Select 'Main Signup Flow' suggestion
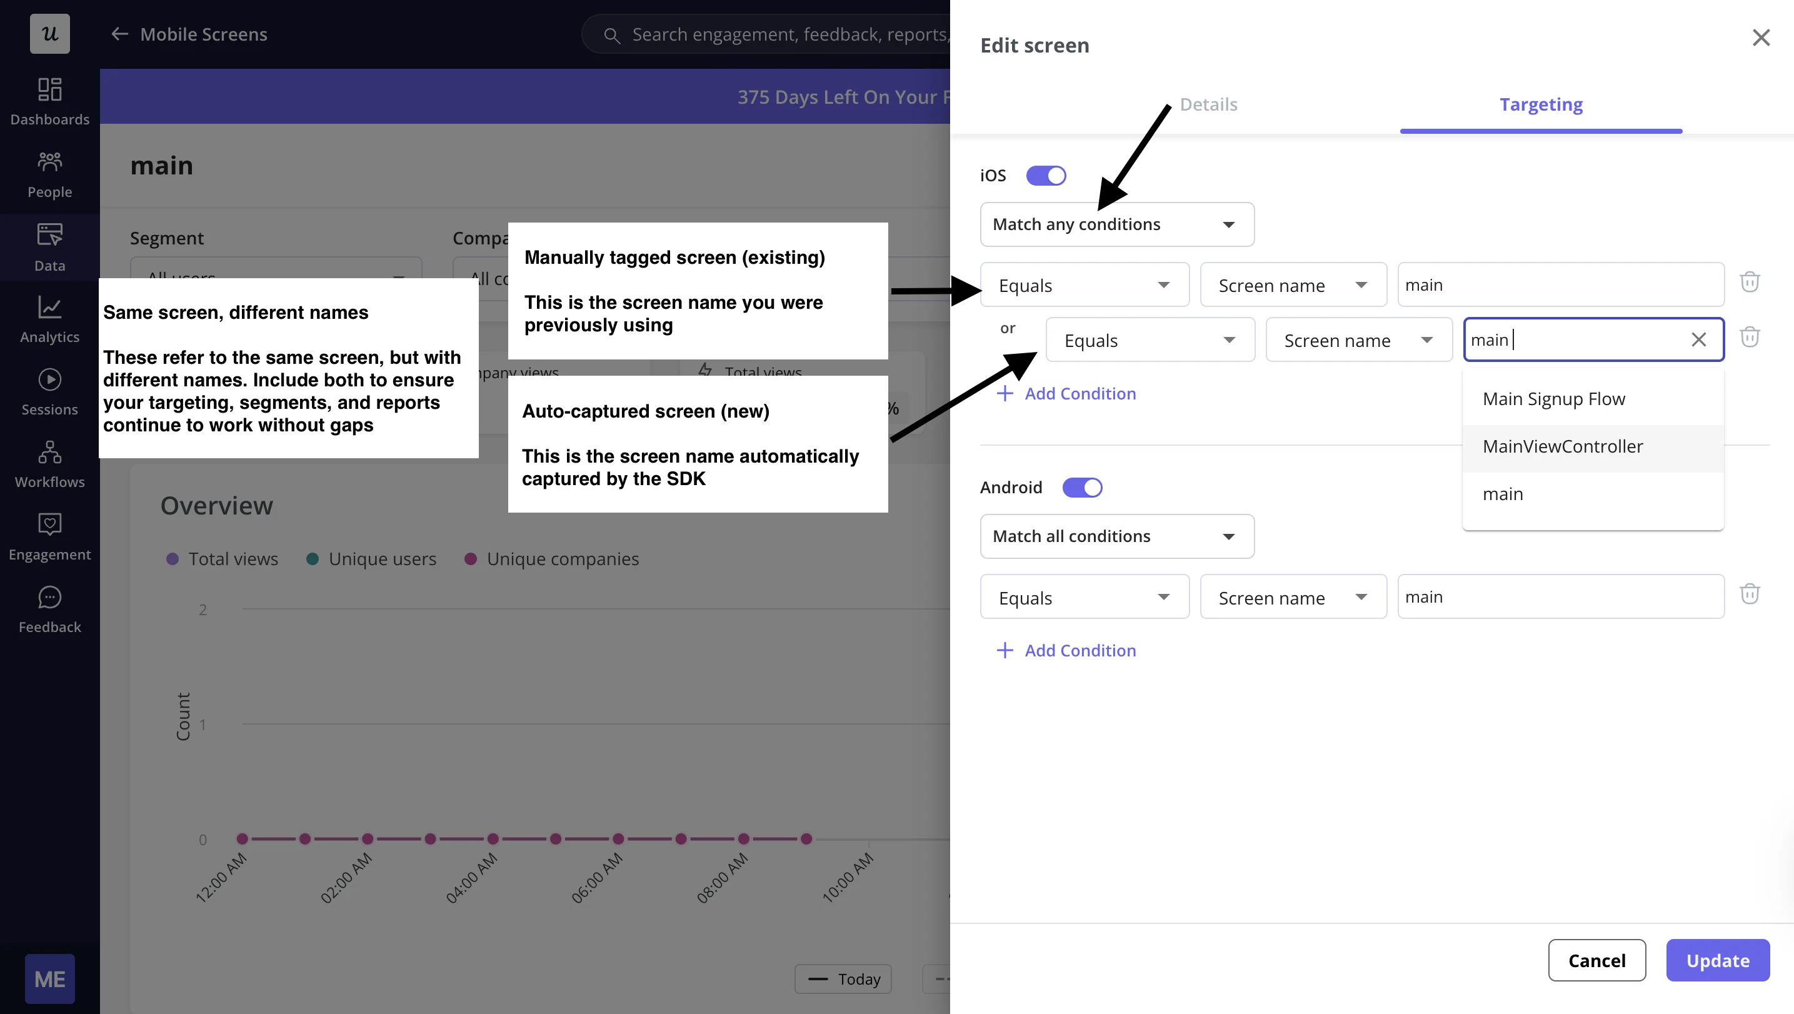1794x1014 pixels. [x=1593, y=399]
